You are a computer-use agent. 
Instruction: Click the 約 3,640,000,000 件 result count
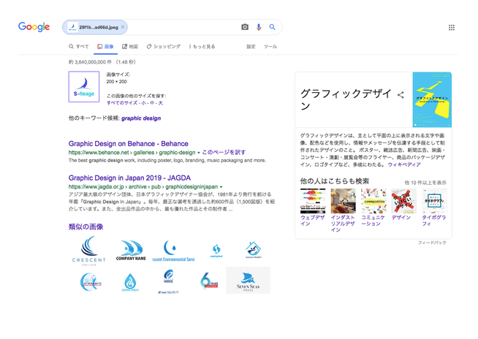90,62
